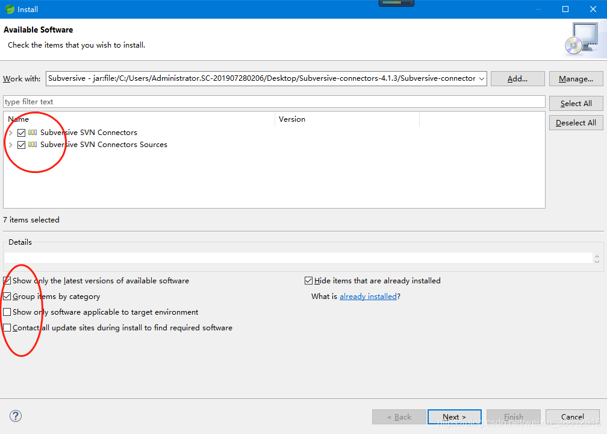
Task: Click the type filter text field
Action: click(x=274, y=101)
